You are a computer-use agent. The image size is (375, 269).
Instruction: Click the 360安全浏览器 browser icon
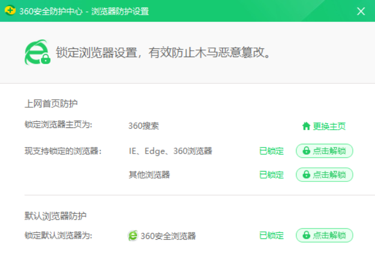[133, 236]
